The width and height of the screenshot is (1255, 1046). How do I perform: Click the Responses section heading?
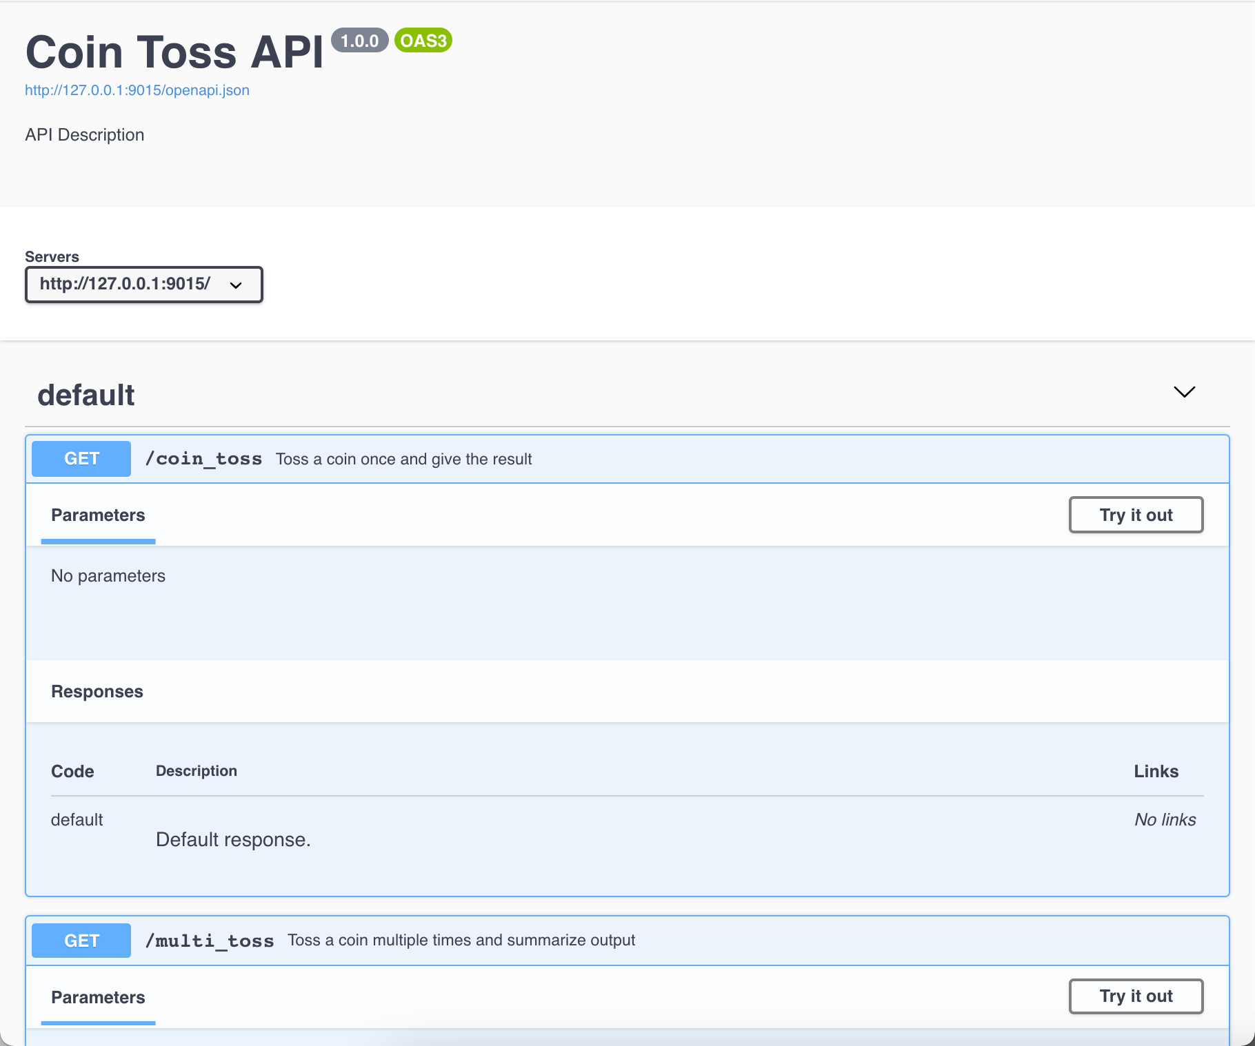point(97,692)
